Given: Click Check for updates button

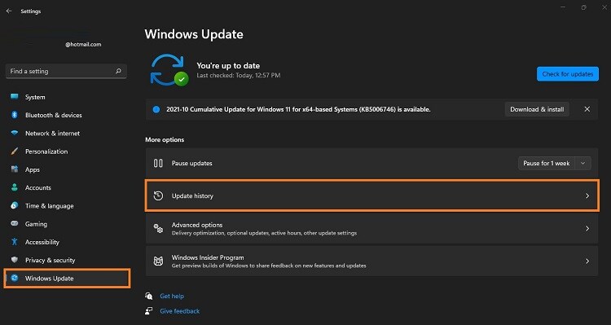Looking at the screenshot, I should click(x=568, y=73).
